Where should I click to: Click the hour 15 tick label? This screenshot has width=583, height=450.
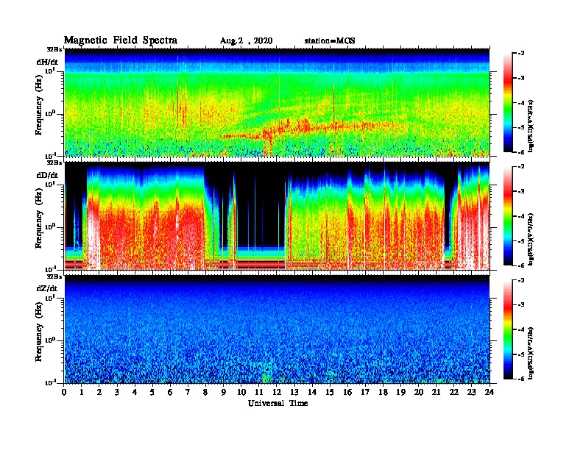point(330,392)
